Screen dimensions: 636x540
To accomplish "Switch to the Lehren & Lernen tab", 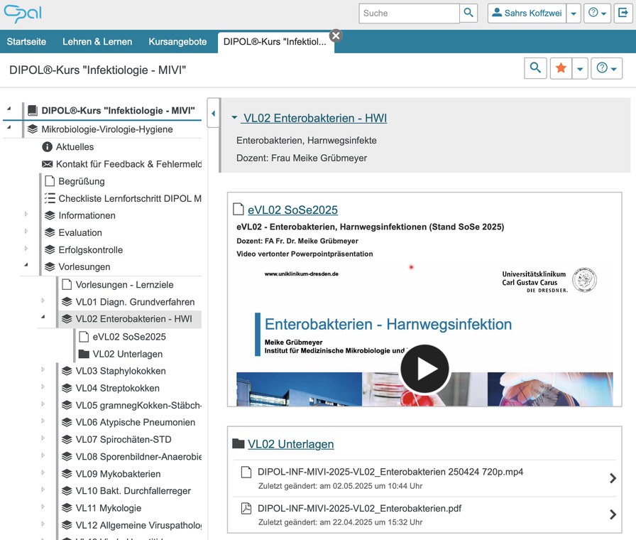I will coord(97,42).
